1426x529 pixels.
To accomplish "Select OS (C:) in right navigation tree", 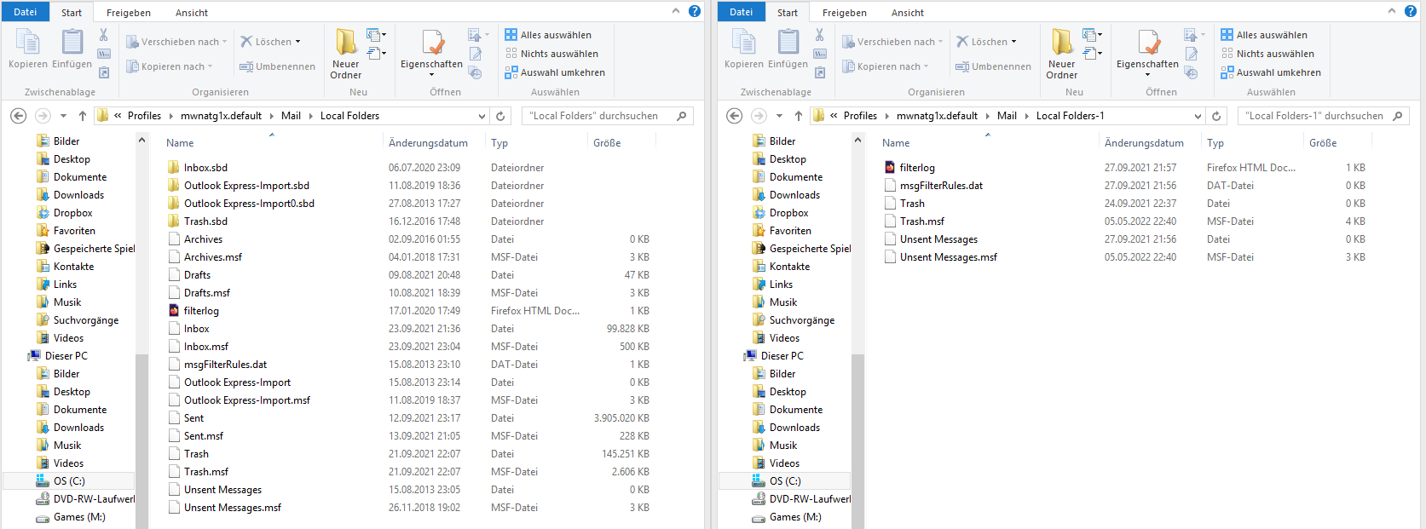I will (784, 481).
